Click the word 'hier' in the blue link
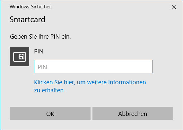 [x=69, y=82]
